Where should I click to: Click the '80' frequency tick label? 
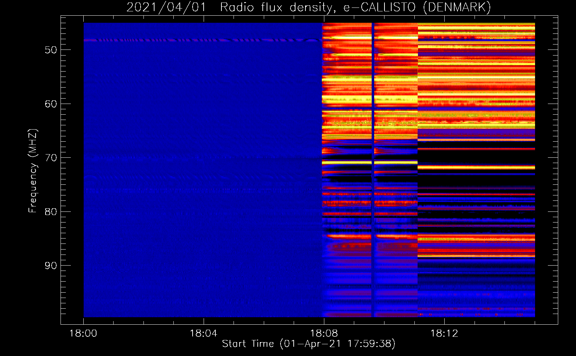51,212
